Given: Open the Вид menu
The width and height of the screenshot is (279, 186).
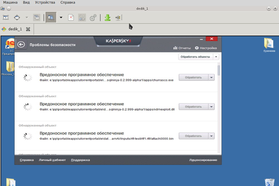Looking at the screenshot, I should (26, 3).
